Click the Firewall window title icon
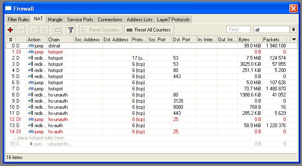The width and height of the screenshot is (302, 166). pyautogui.click(x=8, y=8)
